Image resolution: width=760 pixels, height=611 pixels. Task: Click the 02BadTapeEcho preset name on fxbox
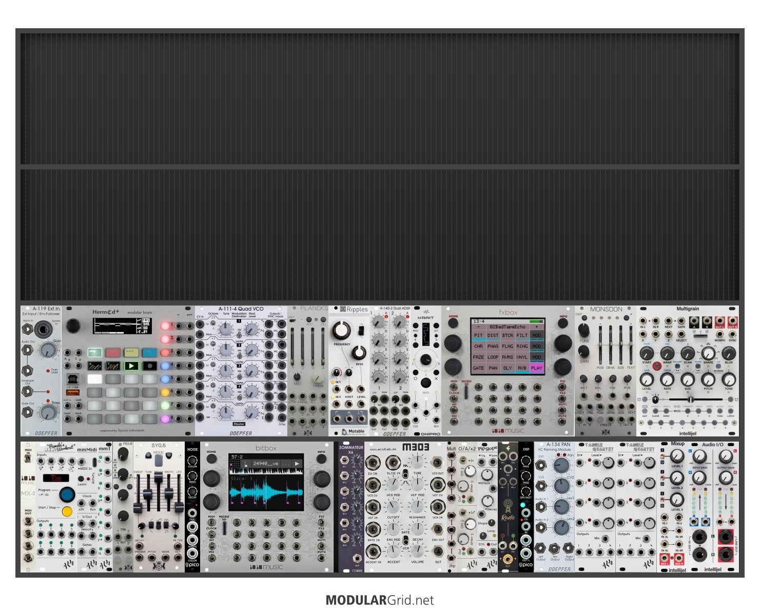click(508, 327)
